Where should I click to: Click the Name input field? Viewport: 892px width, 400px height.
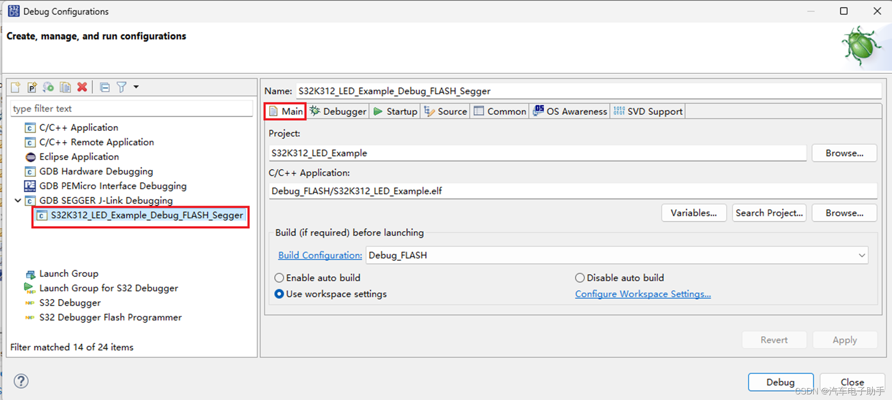[x=589, y=91]
